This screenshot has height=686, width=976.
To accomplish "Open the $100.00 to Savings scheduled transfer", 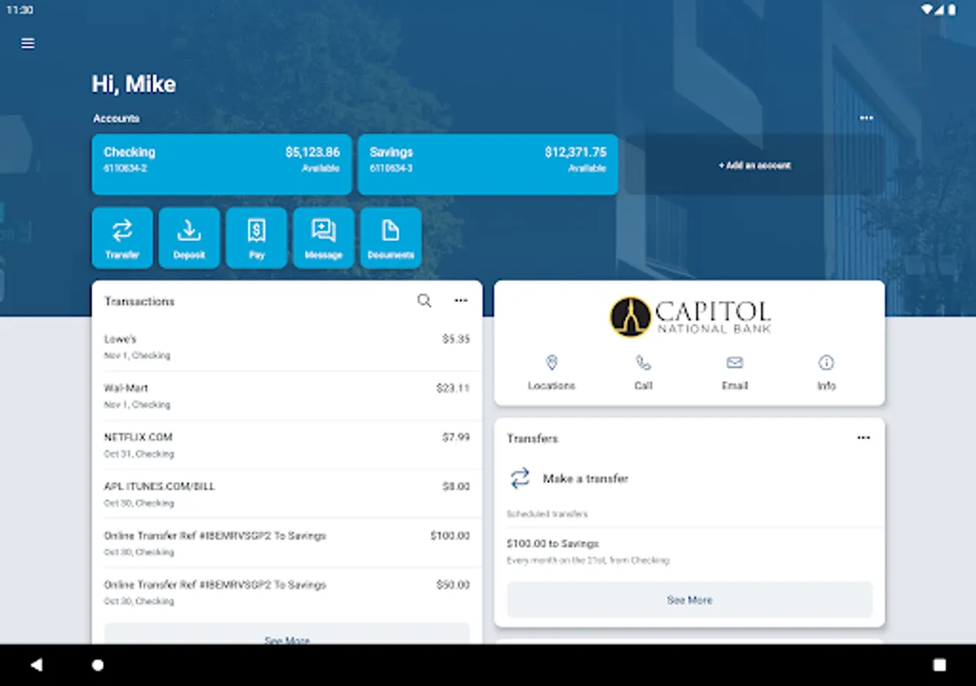I will (x=689, y=551).
